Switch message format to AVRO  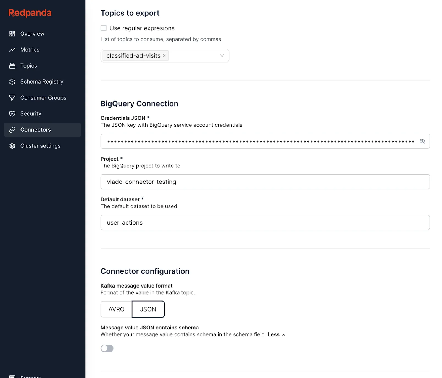(x=116, y=309)
